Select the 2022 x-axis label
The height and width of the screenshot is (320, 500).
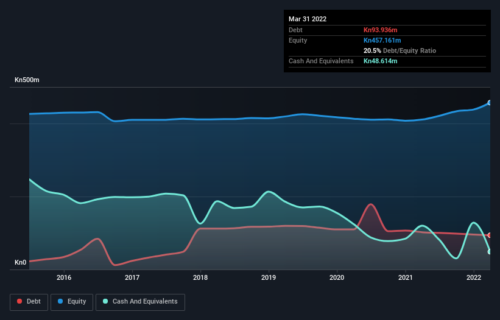pyautogui.click(x=474, y=277)
